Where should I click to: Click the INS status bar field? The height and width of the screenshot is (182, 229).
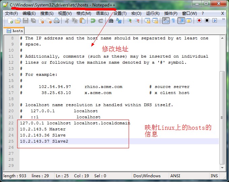coord(214,176)
